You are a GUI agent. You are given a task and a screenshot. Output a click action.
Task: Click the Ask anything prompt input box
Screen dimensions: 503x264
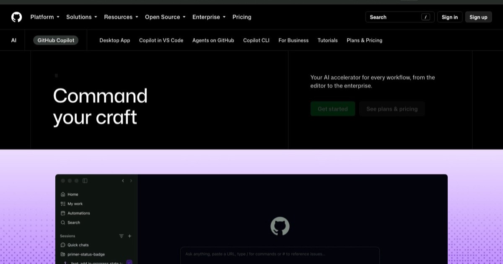tap(280, 255)
